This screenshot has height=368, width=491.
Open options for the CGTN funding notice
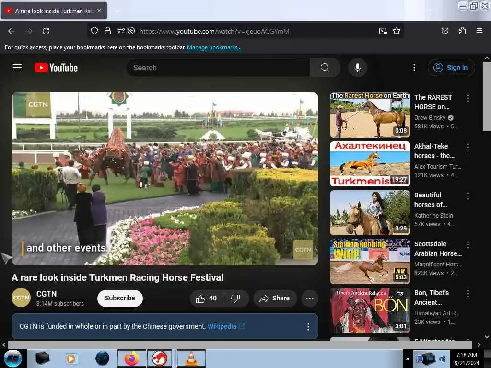[308, 327]
